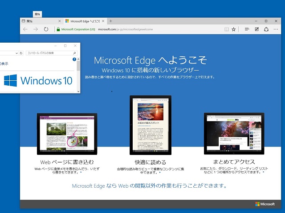Click Microsoft Edge へようこそ page heading
This screenshot has width=285, height=213.
pyautogui.click(x=151, y=60)
